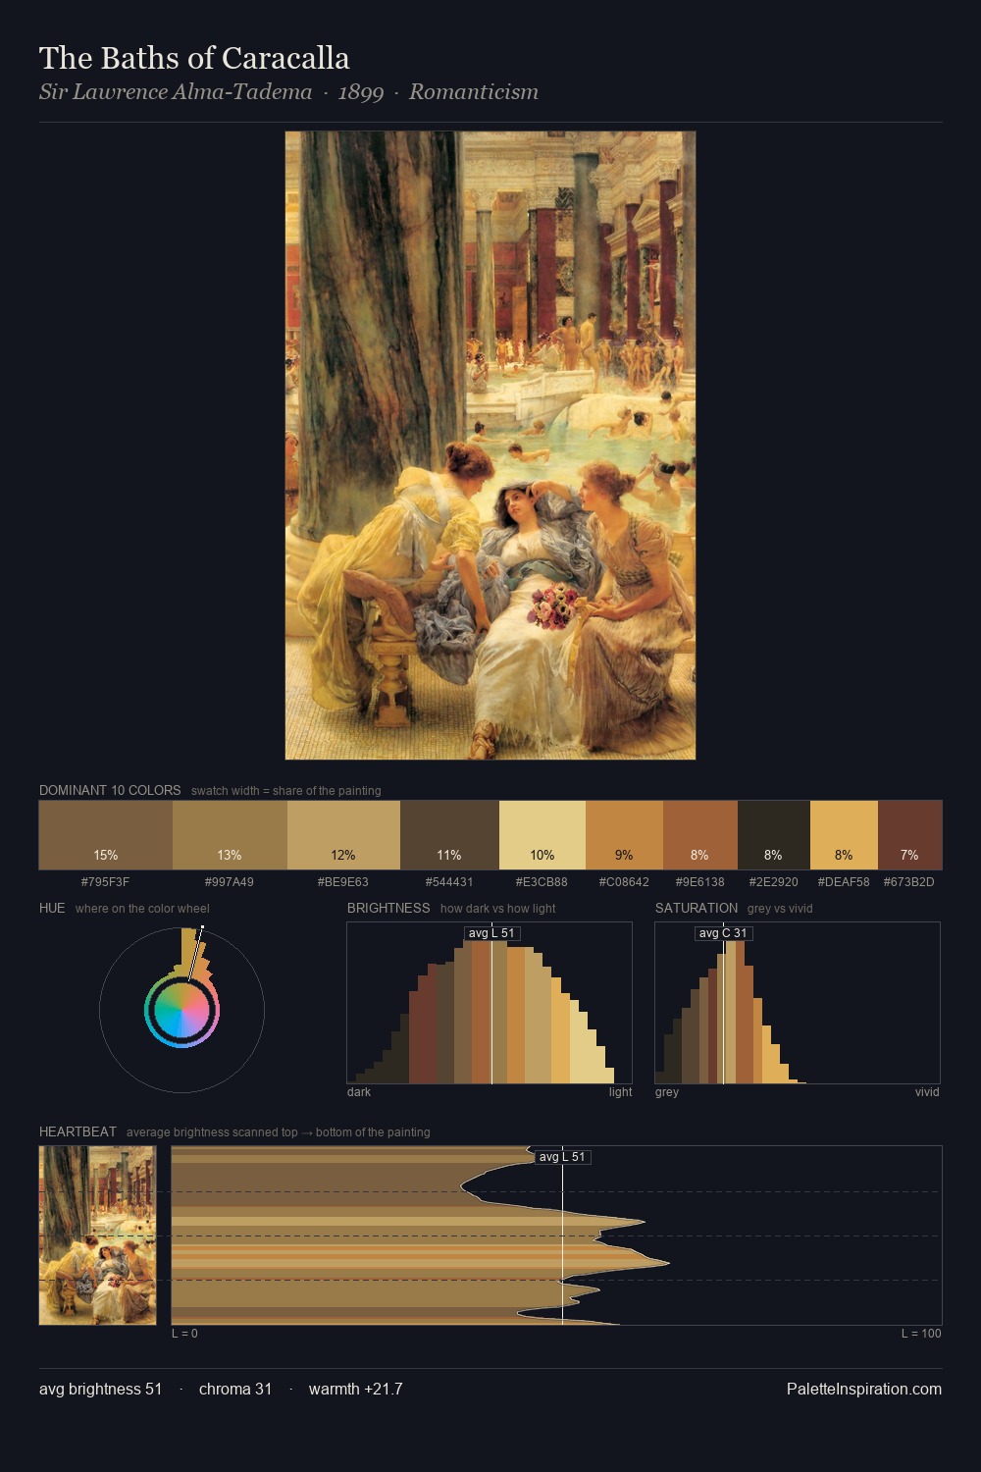Click the HEARTBEAT section heading
Screen dimensions: 981x1472
click(77, 1131)
